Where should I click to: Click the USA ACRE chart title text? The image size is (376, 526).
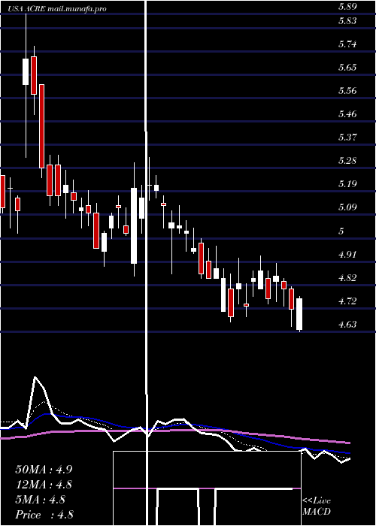pos(57,9)
